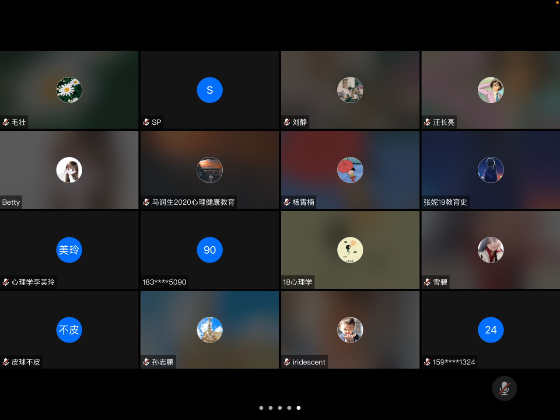Go to the first page dot
The height and width of the screenshot is (420, 560).
(x=261, y=408)
